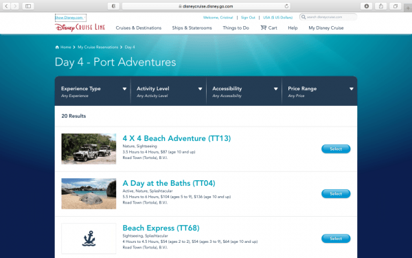Screen dimensions: 412x258
Task: Open the A Day at the Baths (TT04) title
Action: click(169, 183)
